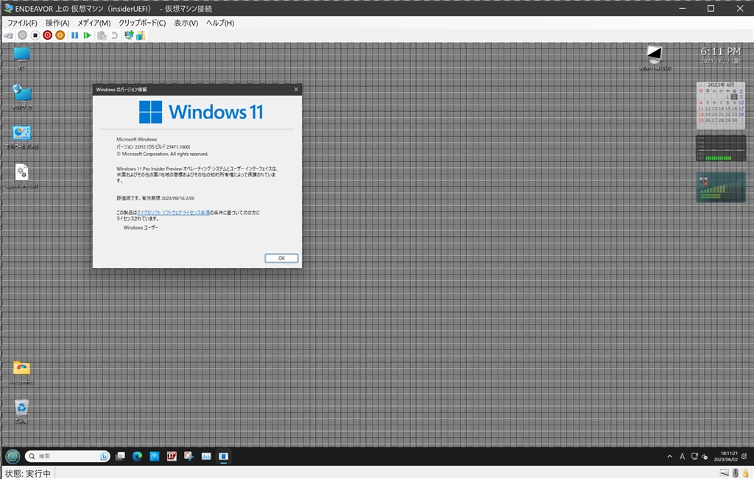Open the メディア(M) menu
The height and width of the screenshot is (479, 754).
pos(94,23)
